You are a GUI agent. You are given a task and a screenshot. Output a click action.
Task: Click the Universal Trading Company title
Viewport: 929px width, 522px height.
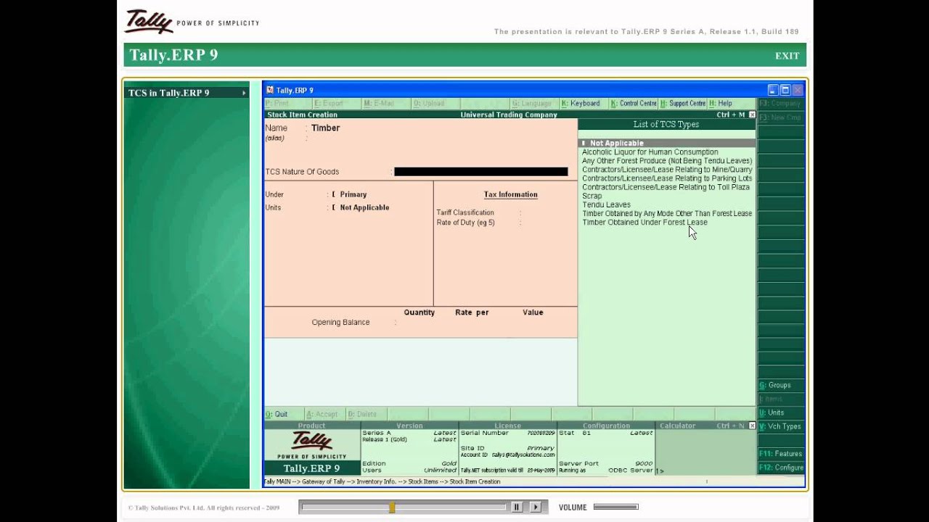coord(509,115)
